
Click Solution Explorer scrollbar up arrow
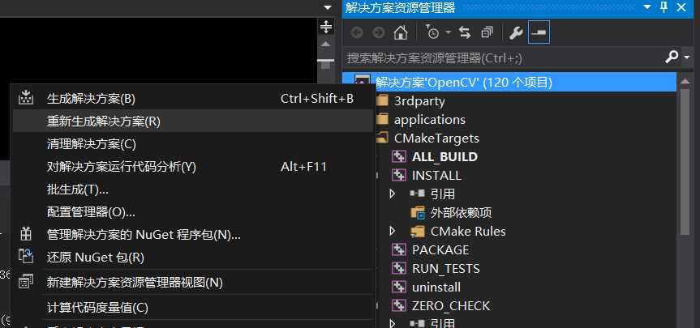[685, 82]
